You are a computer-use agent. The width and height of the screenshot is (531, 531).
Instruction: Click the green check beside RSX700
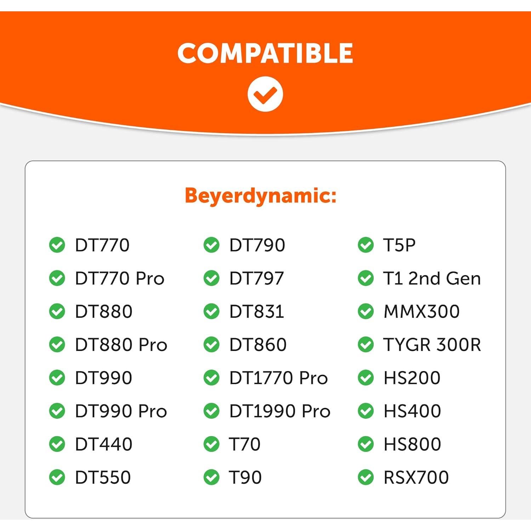point(366,477)
